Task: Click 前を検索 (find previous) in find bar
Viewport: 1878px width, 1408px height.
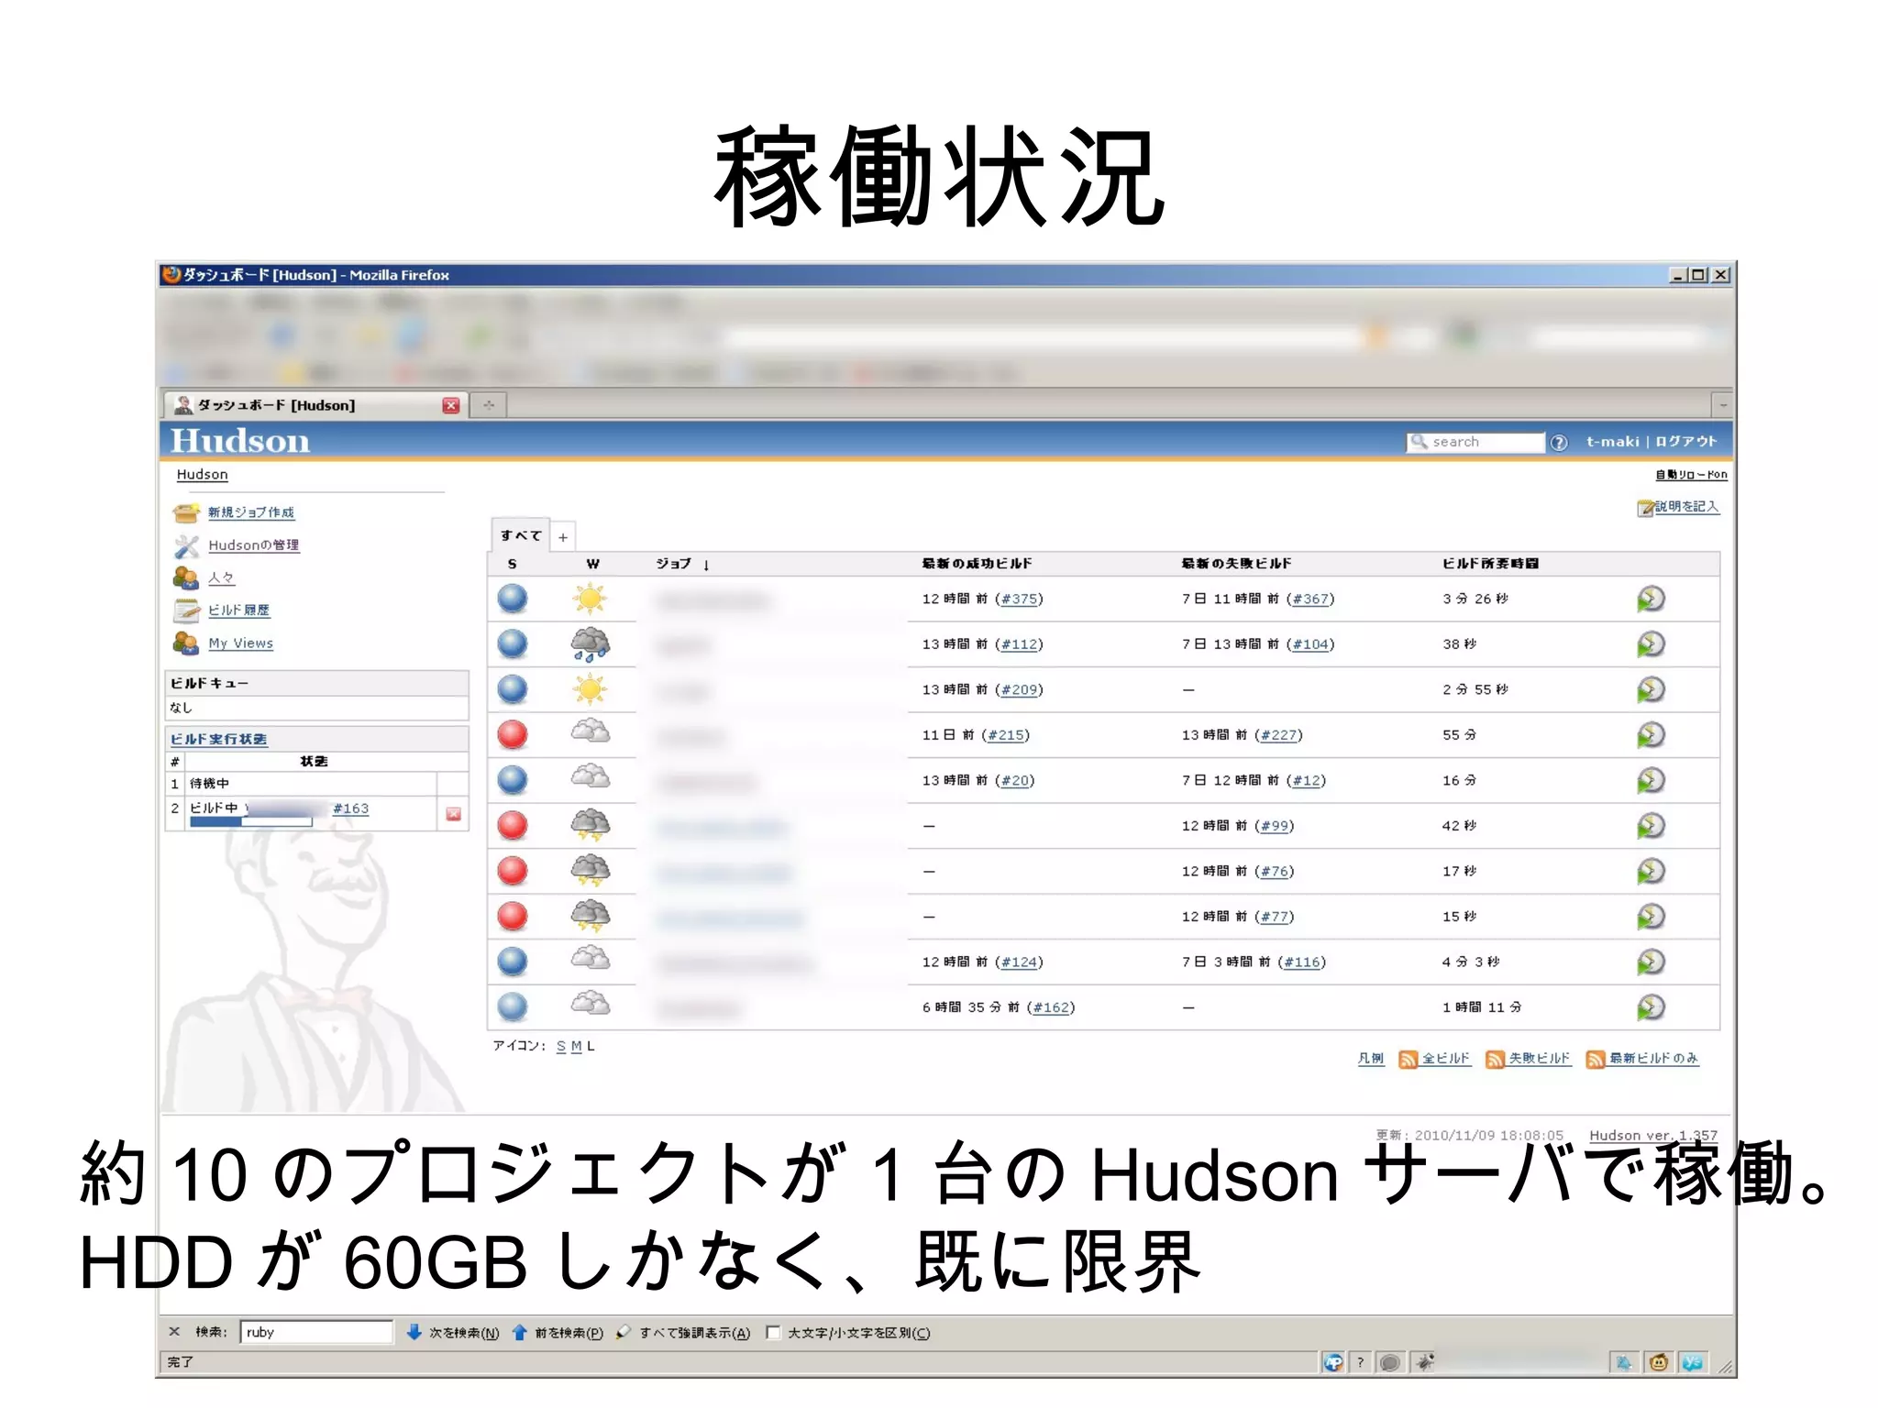Action: [558, 1333]
